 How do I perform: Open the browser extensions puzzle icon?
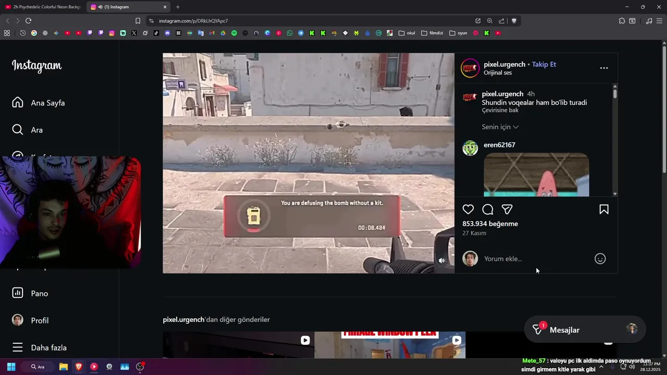622,21
